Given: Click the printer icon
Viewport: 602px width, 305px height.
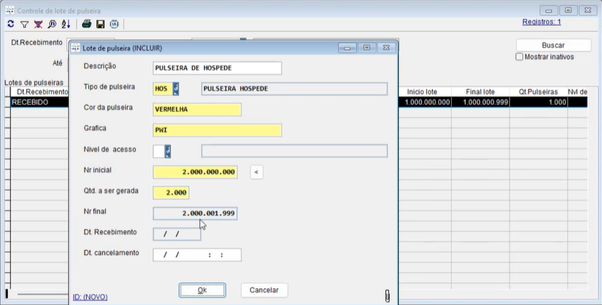Looking at the screenshot, I should [86, 24].
